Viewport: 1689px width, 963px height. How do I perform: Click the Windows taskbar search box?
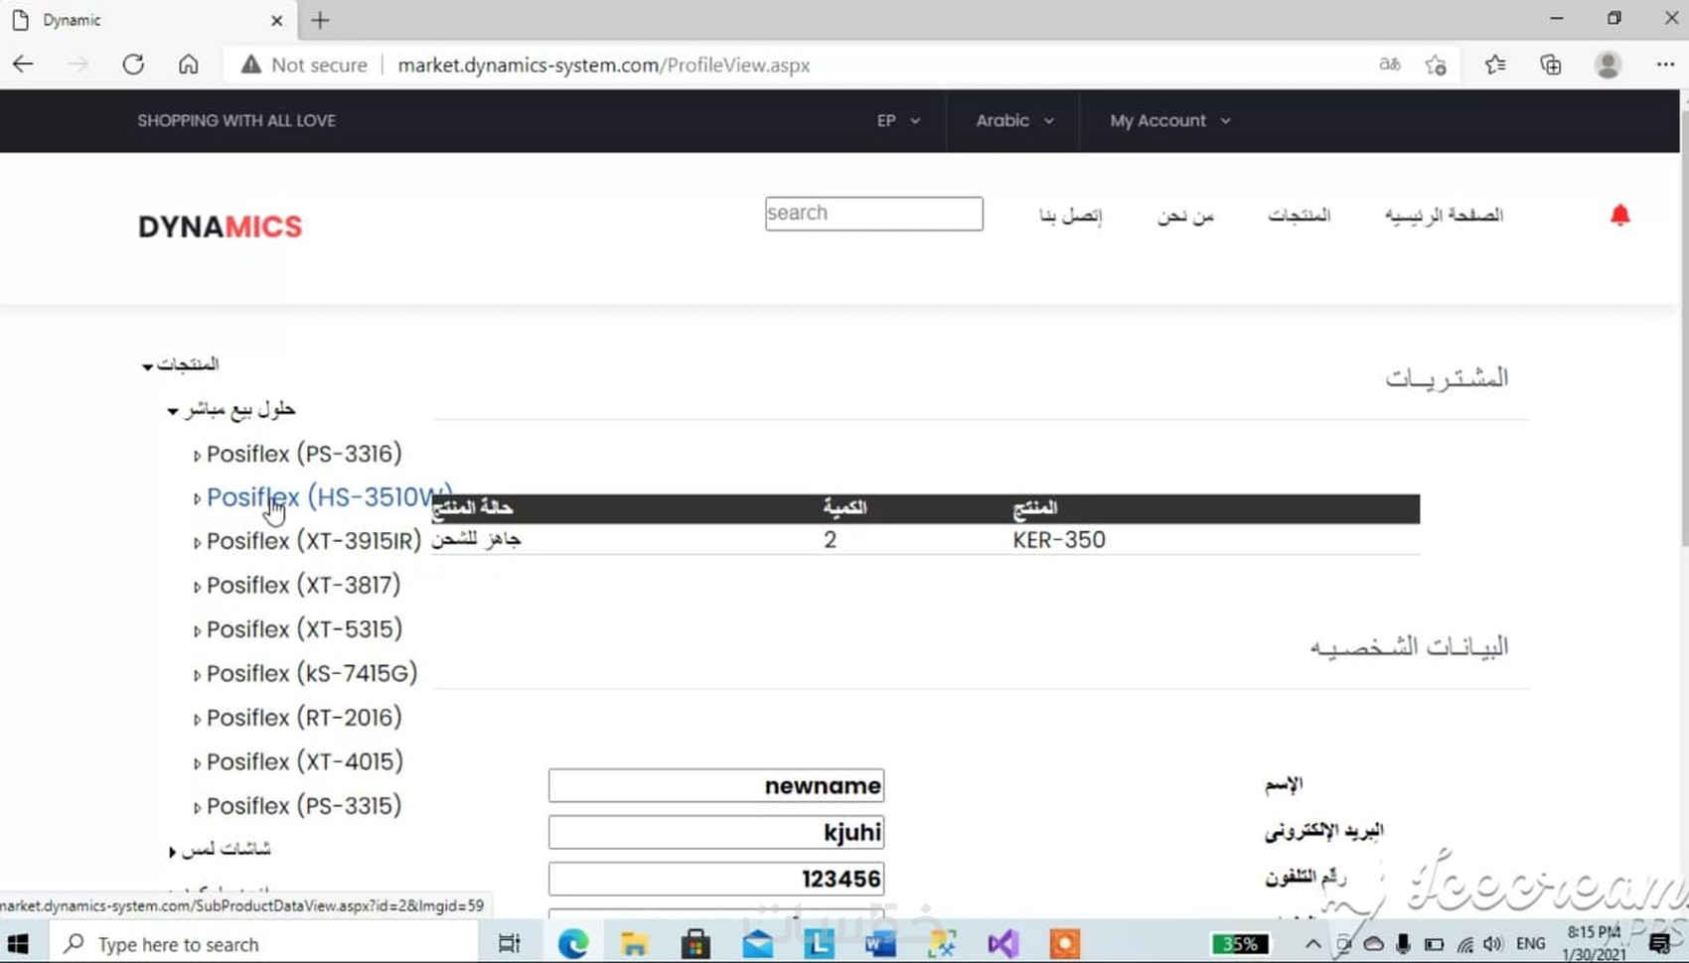click(263, 943)
